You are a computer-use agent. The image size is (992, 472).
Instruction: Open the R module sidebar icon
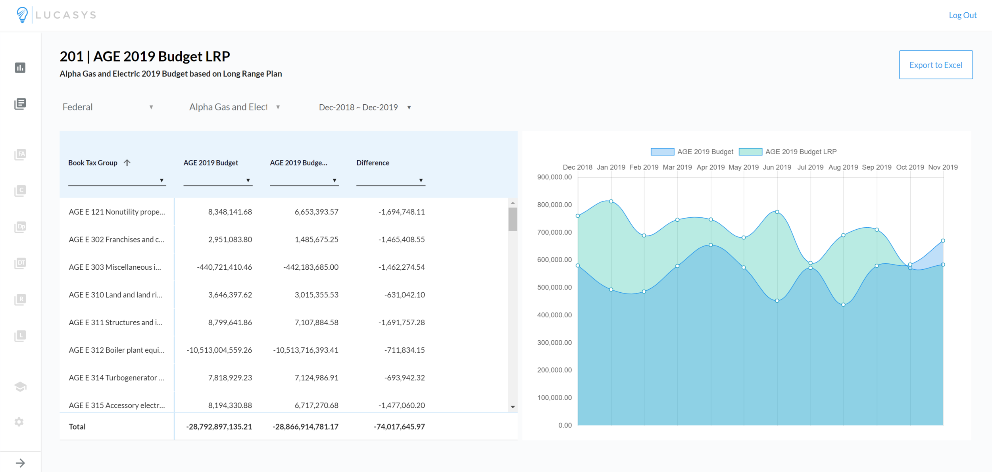click(x=20, y=299)
